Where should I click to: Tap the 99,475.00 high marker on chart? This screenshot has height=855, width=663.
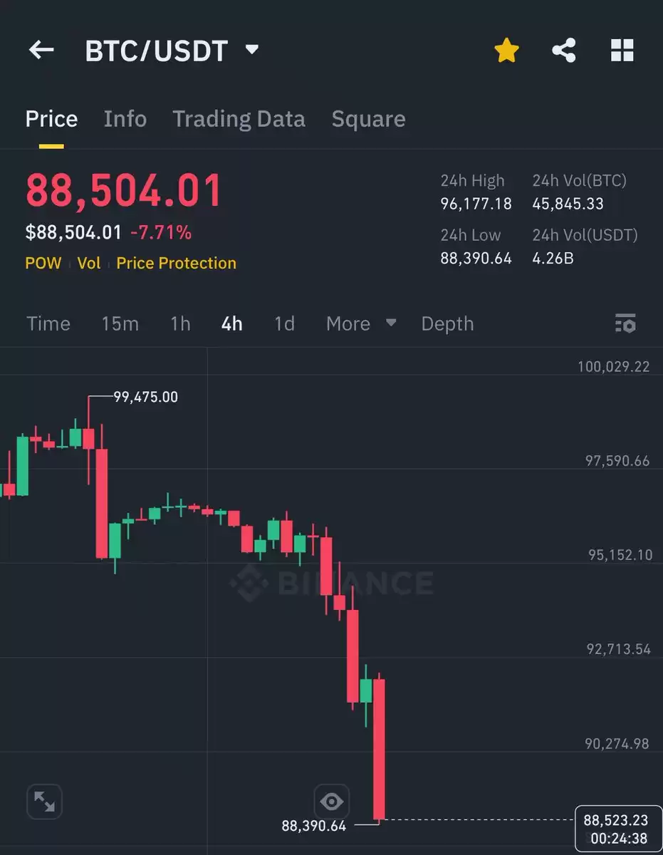[x=145, y=397]
